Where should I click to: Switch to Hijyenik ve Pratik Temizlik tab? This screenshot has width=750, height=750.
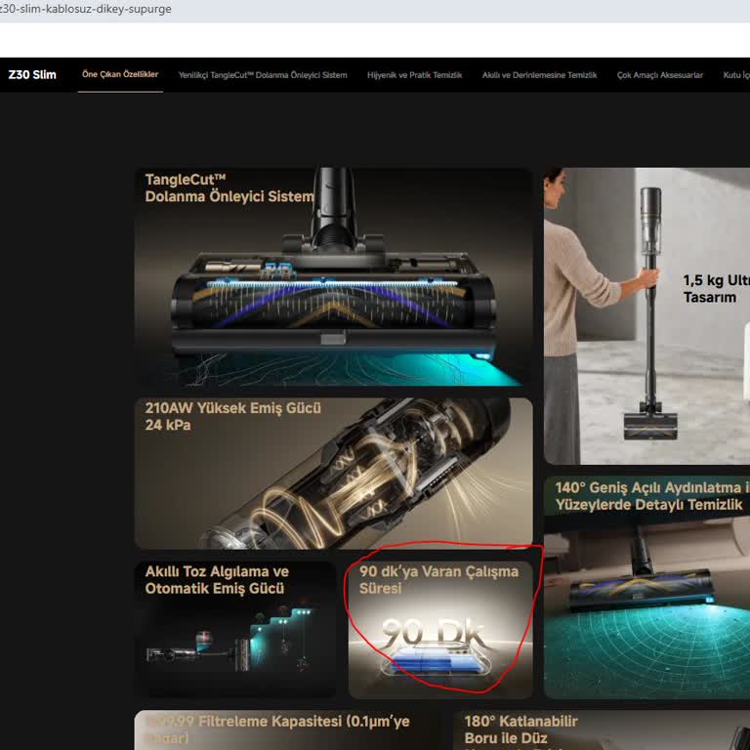(x=414, y=75)
